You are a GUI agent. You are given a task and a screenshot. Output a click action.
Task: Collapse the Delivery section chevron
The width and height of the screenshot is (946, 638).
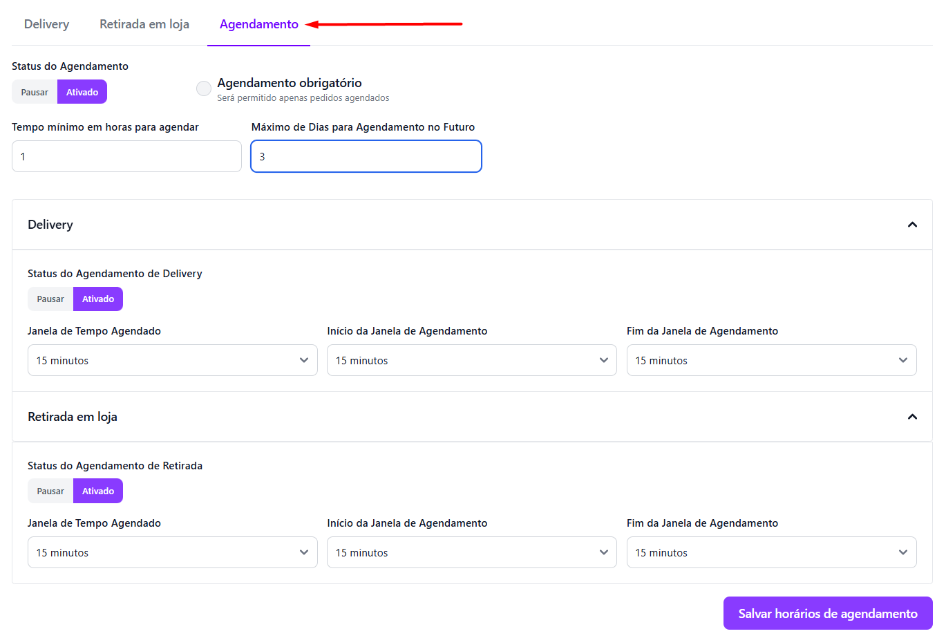912,225
